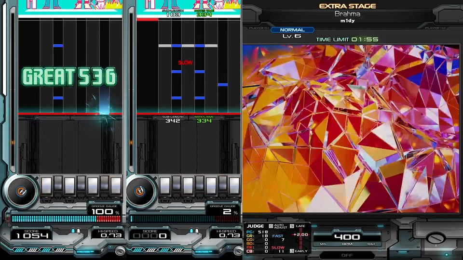Tap Player 1 white key 5
This screenshot has height=260, width=463.
pyautogui.click(x=93, y=186)
